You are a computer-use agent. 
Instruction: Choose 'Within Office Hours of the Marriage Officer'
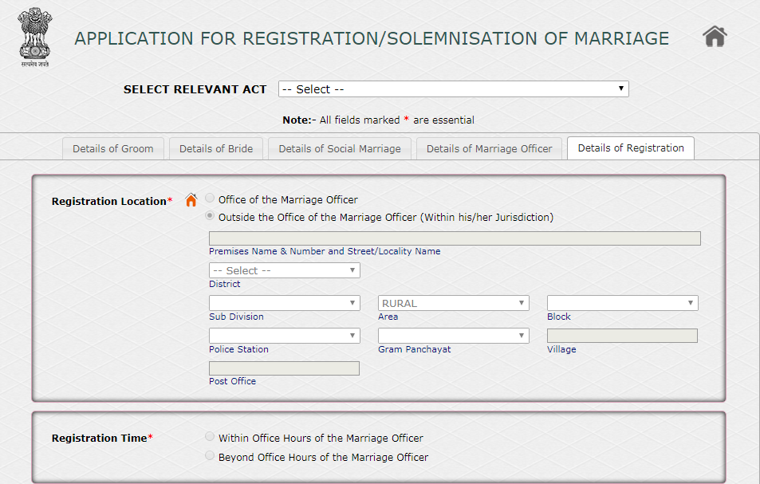[209, 436]
